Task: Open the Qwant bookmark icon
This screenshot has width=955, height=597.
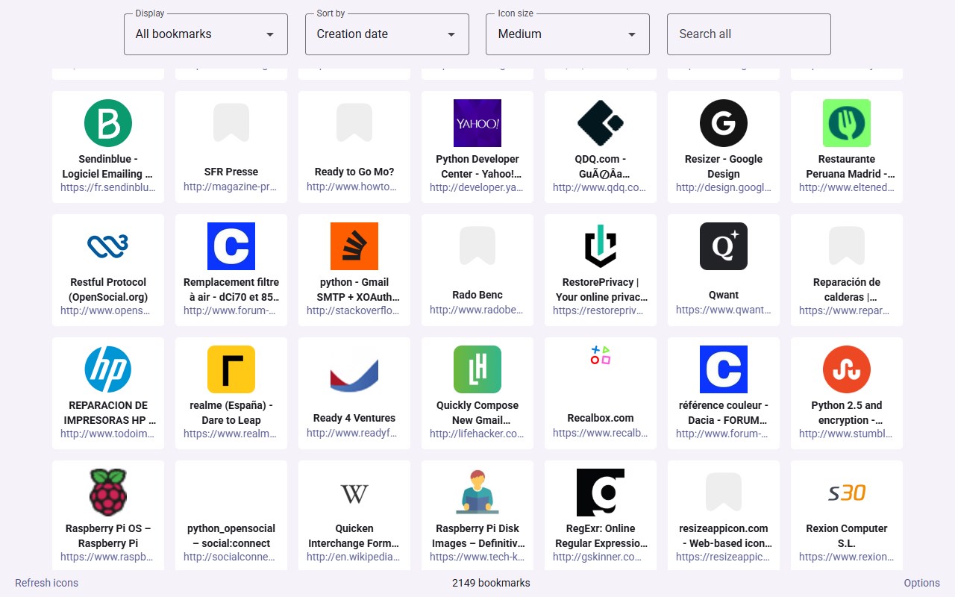Action: pyautogui.click(x=724, y=246)
